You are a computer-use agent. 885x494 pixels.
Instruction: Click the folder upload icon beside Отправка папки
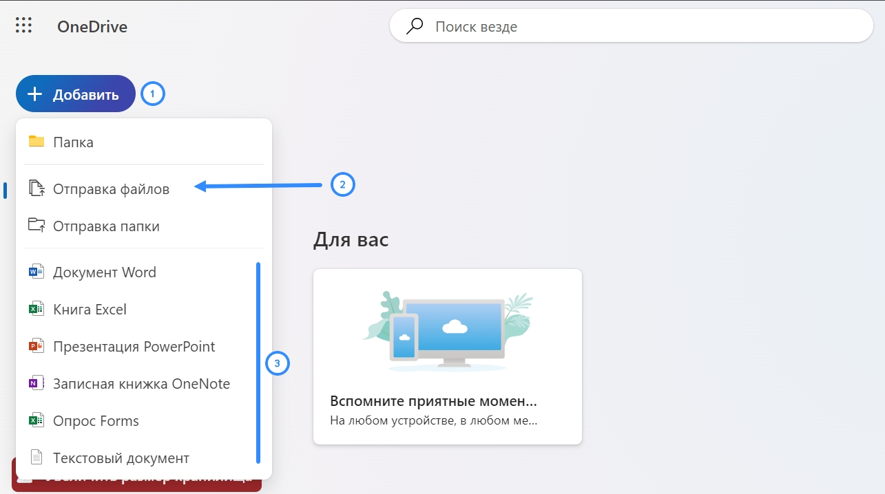37,225
